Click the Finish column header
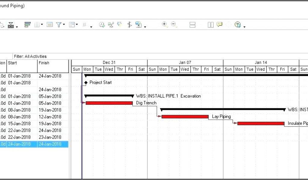 pos(53,63)
